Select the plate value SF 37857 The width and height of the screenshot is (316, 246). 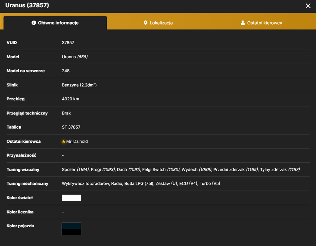tap(71, 127)
